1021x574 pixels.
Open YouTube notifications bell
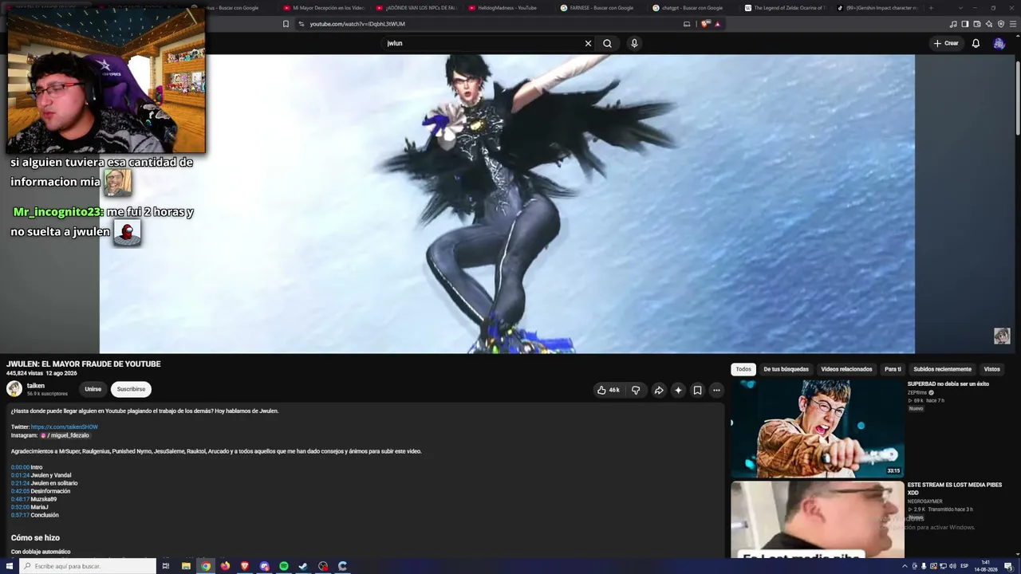976,43
